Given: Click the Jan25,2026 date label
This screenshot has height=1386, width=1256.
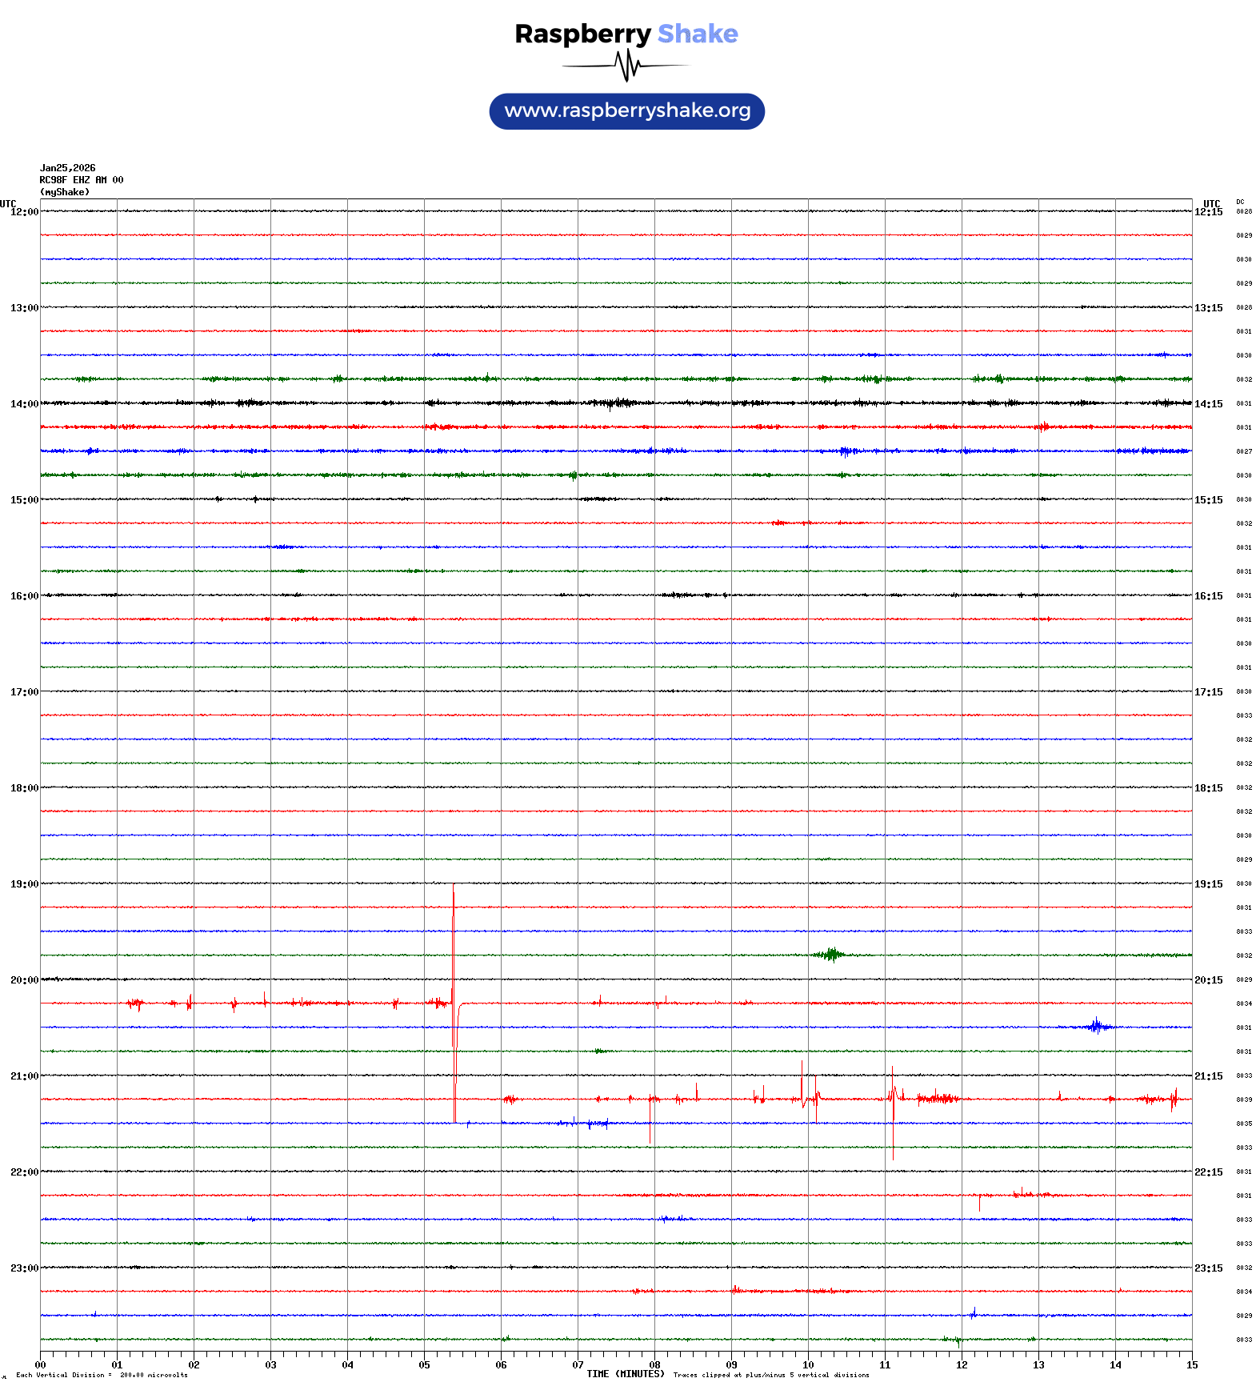Looking at the screenshot, I should point(68,168).
